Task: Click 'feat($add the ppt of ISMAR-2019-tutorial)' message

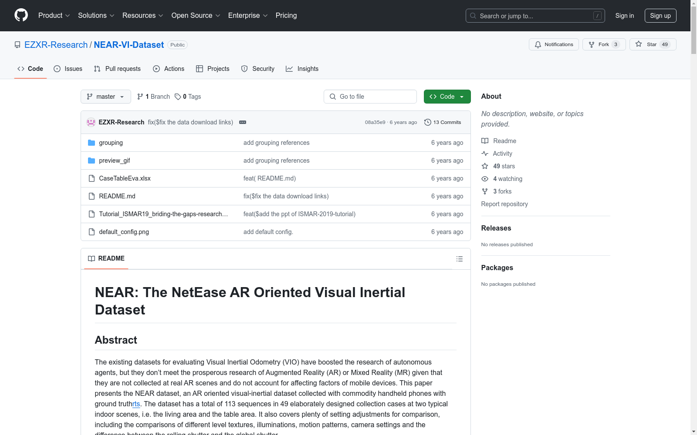Action: pyautogui.click(x=299, y=214)
